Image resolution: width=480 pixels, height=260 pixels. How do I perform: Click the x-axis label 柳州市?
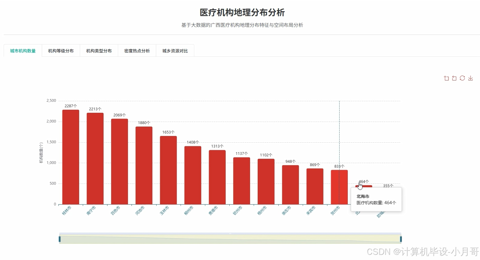point(189,210)
